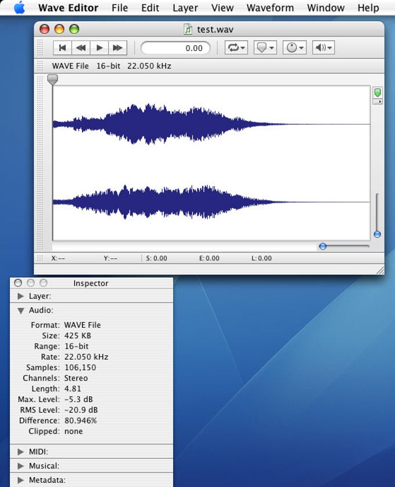
Task: Open the Edit menu
Action: 150,8
